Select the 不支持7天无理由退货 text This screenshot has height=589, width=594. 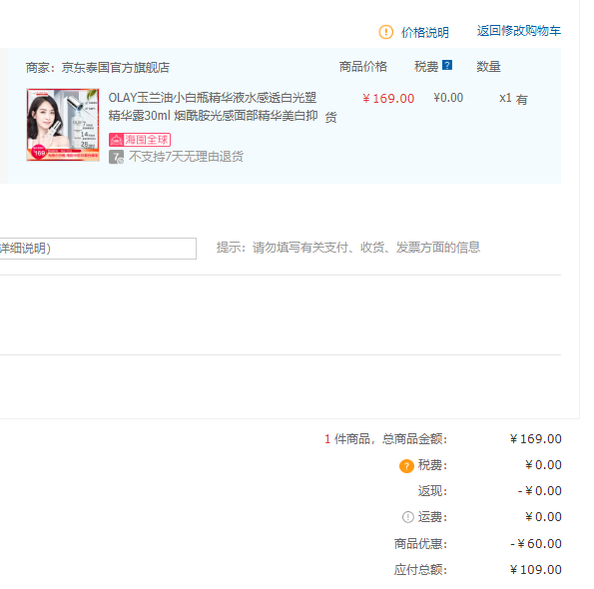(186, 157)
